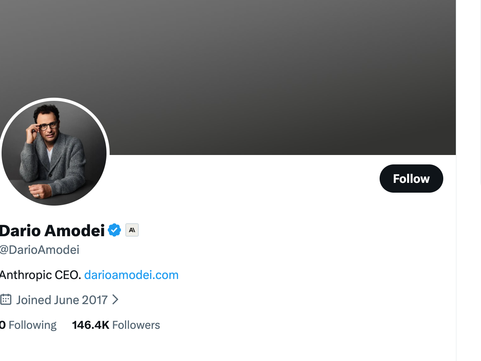Select the @DarioAmodei handle text
This screenshot has height=361, width=481.
click(39, 250)
